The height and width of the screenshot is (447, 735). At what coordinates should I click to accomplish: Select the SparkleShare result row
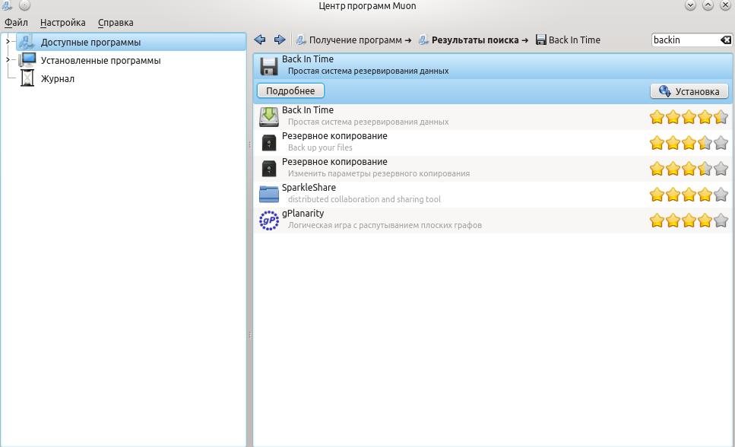493,194
